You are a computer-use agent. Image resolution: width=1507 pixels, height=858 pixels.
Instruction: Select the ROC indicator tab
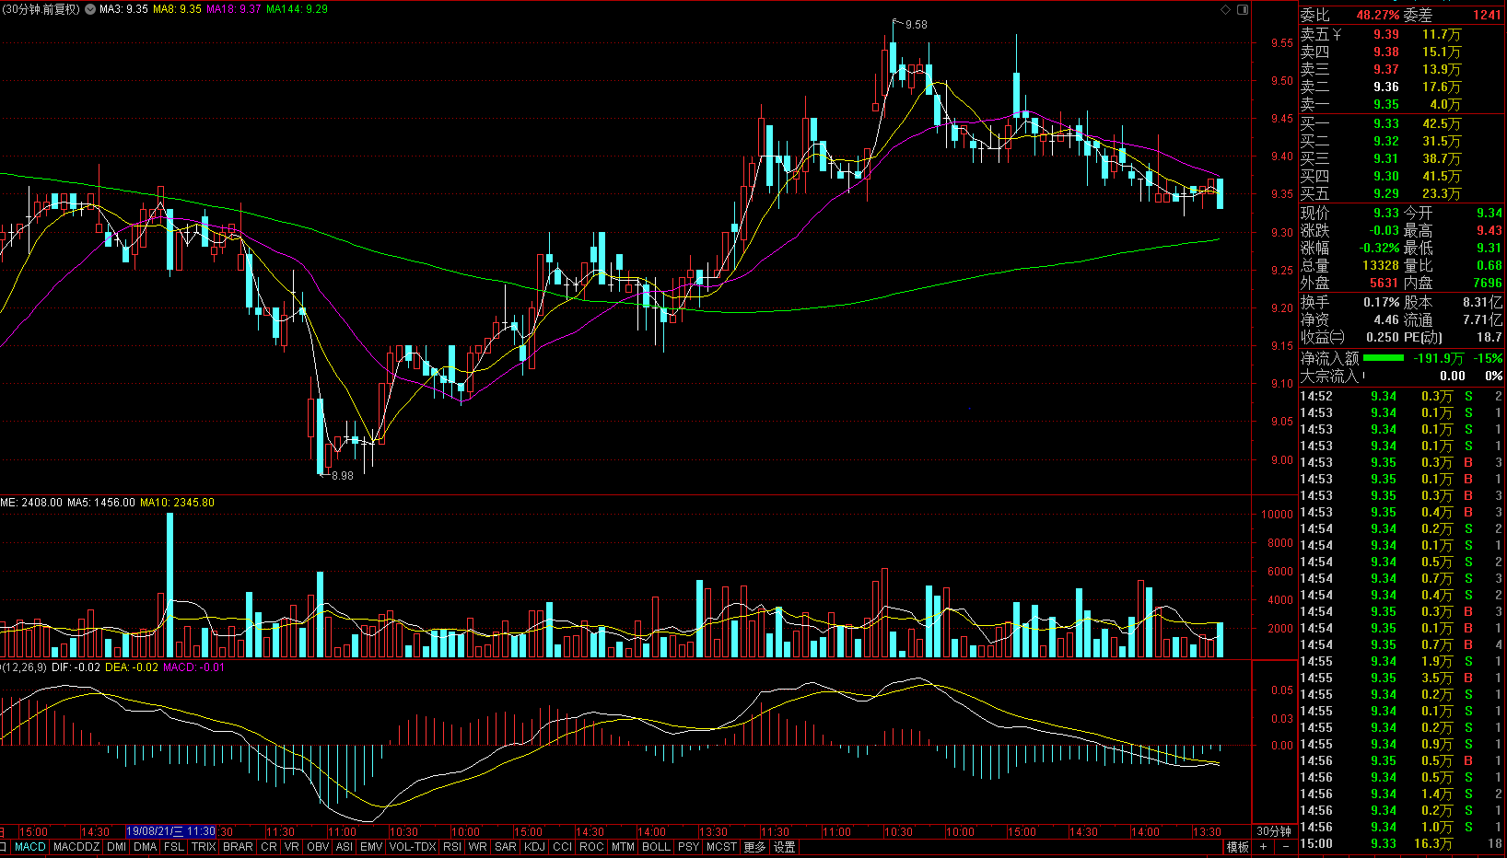point(591,847)
